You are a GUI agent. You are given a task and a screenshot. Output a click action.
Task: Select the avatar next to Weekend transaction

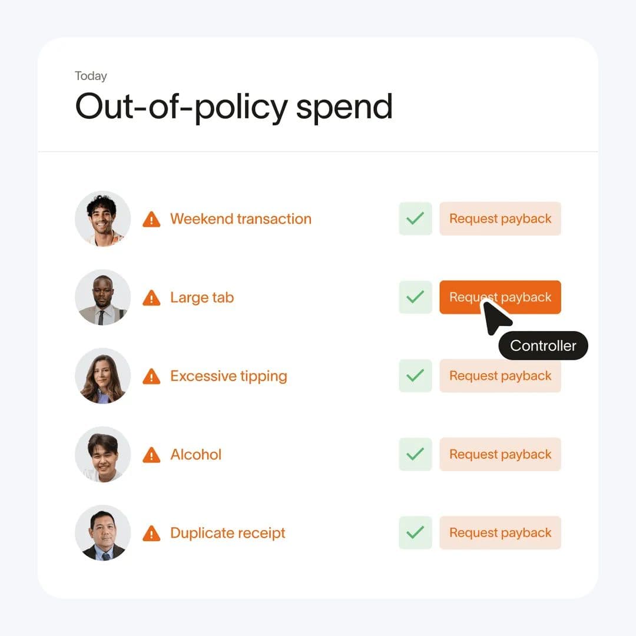[102, 218]
